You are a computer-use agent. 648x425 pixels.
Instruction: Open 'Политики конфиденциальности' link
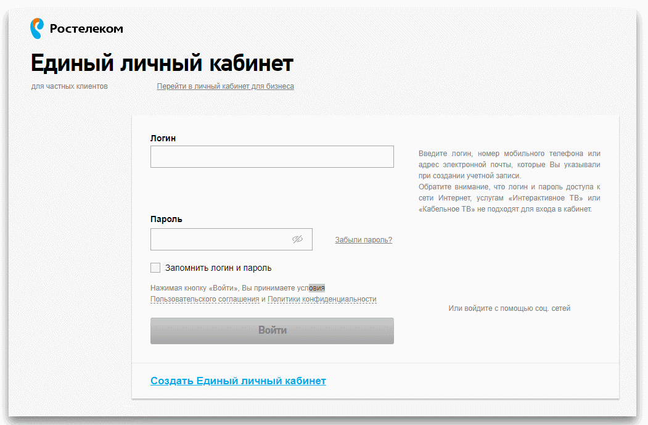tap(322, 299)
